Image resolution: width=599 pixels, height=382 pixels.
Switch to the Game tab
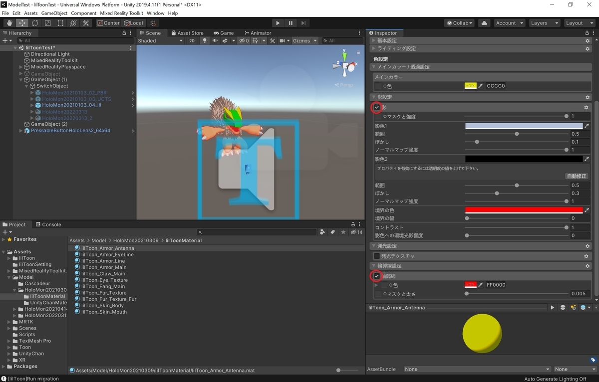click(x=223, y=33)
